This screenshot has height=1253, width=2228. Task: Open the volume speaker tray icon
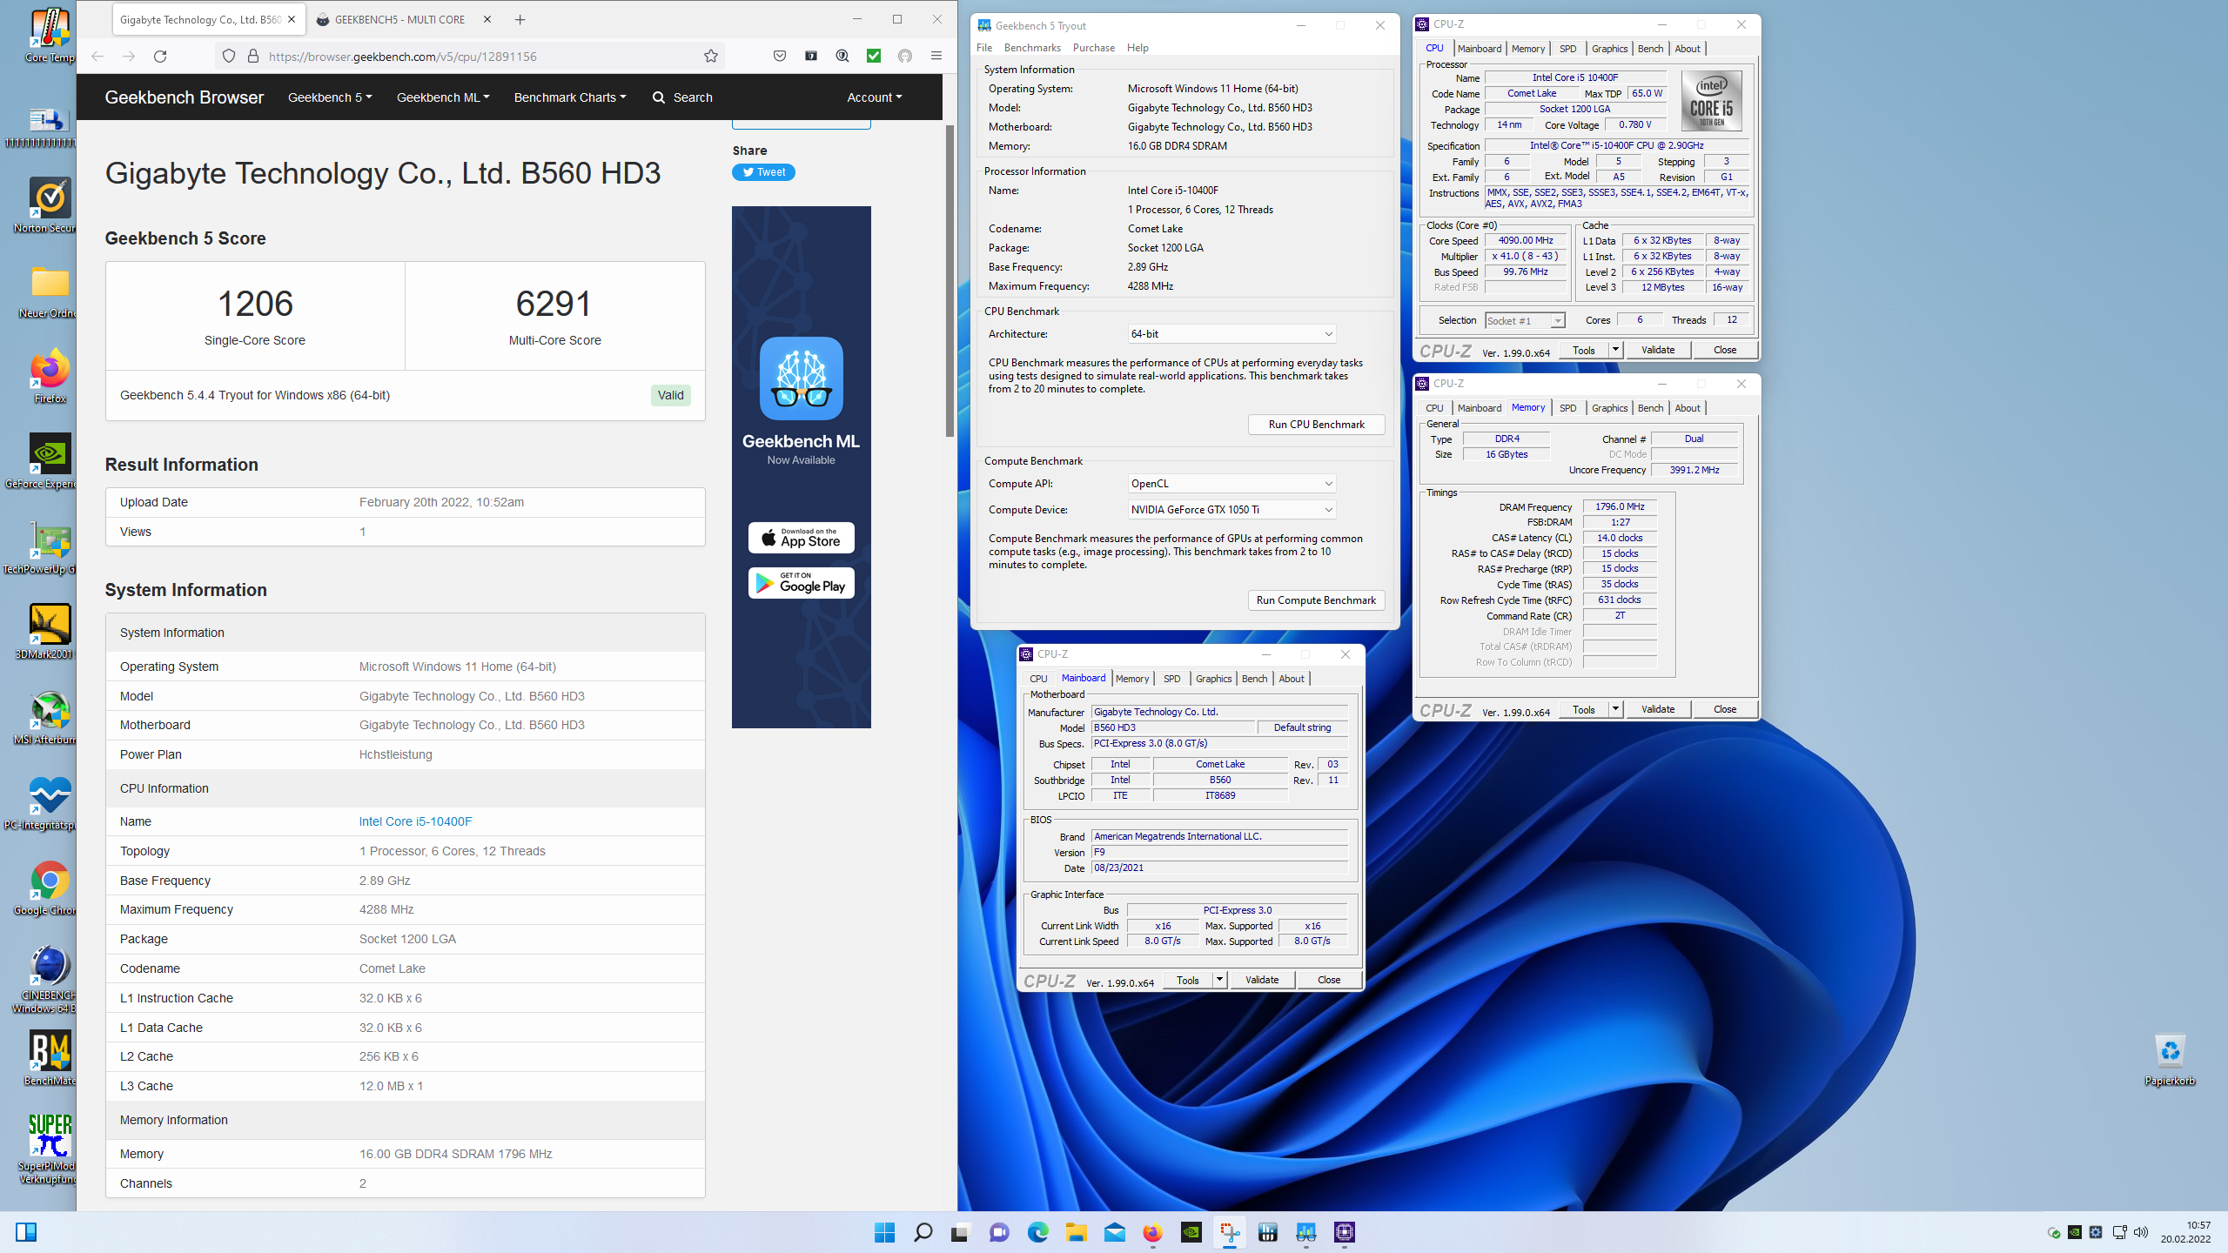(x=2141, y=1232)
